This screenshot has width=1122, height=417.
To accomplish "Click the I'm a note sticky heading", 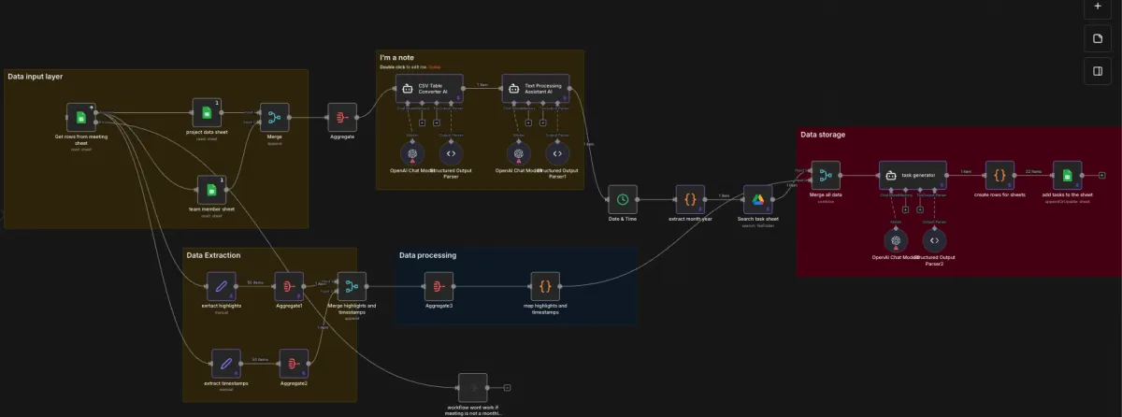I will click(398, 57).
